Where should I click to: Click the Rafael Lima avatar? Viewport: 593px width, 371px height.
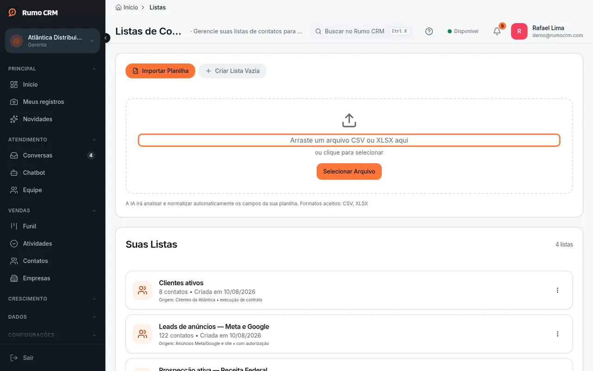(519, 31)
